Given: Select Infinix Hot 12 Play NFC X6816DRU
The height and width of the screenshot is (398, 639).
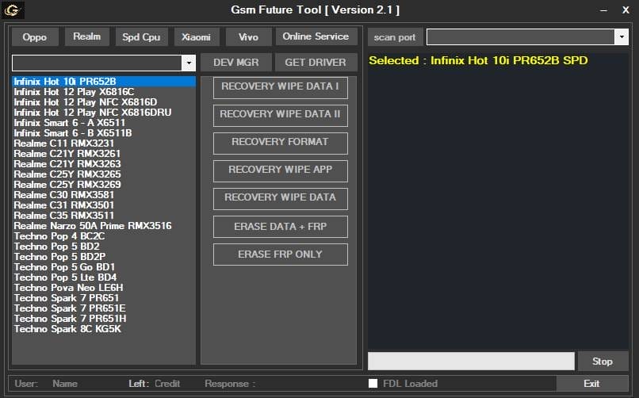Looking at the screenshot, I should pyautogui.click(x=104, y=113).
